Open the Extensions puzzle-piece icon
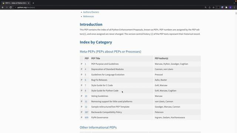This screenshot has height=133, width=237. (x=226, y=7)
